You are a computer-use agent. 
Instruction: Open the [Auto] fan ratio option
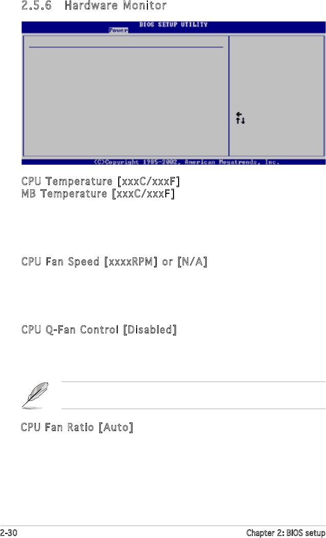point(116,427)
